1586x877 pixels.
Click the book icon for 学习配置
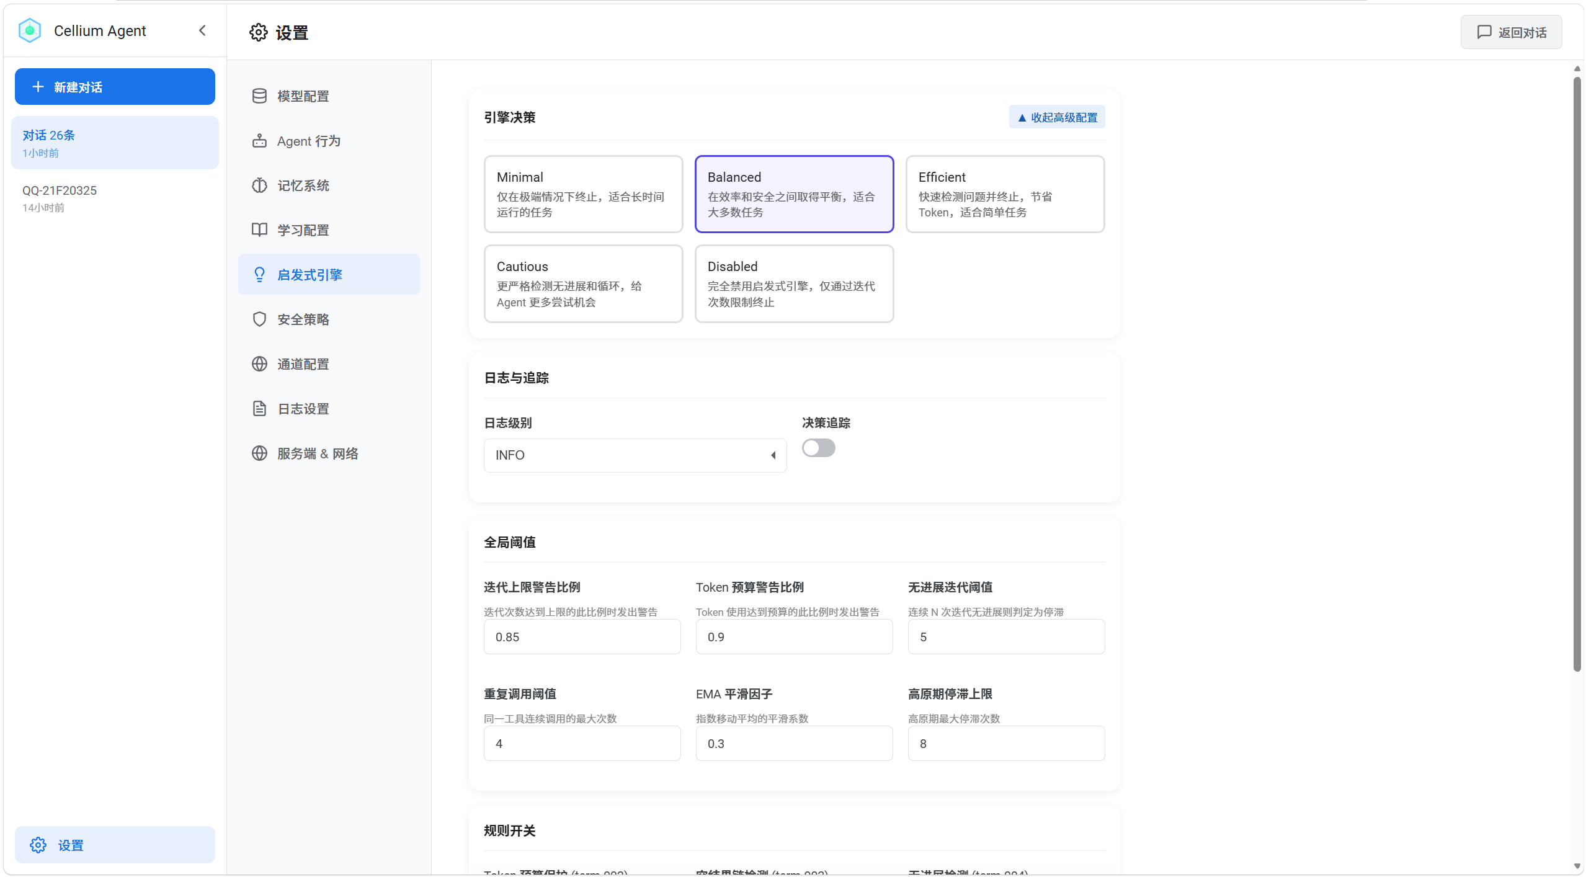point(259,230)
